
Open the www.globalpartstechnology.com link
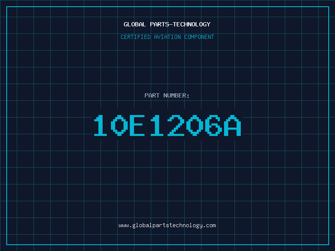click(167, 225)
